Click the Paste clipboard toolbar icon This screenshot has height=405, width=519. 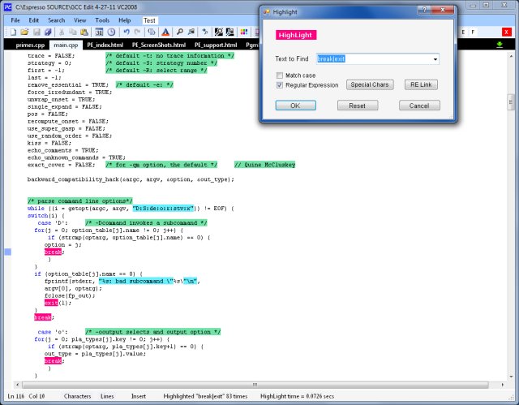(84, 32)
